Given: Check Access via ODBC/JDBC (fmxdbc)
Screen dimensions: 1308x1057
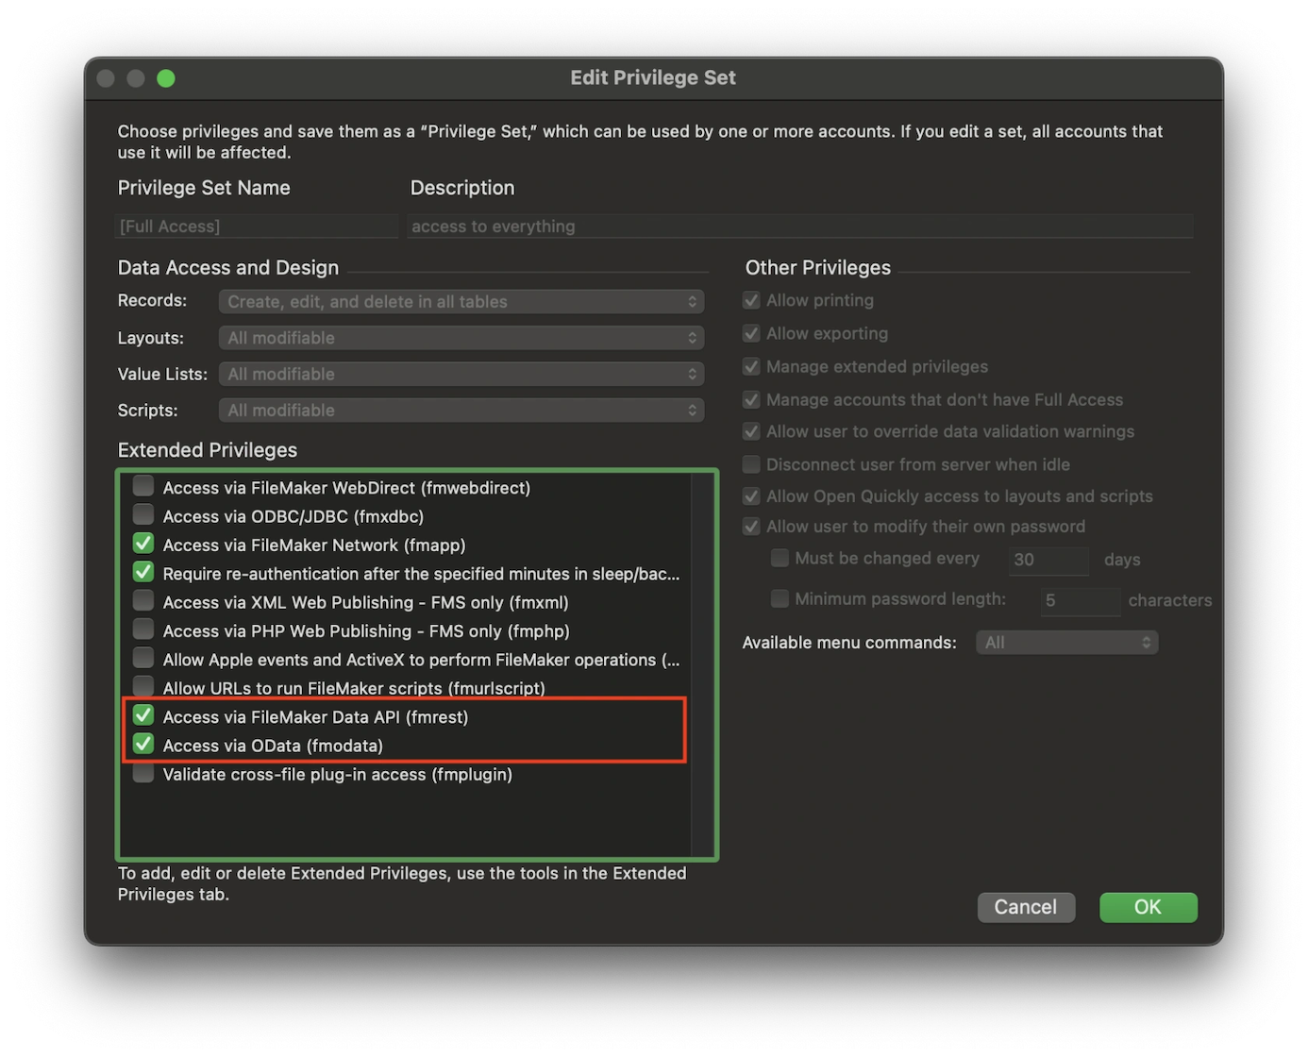Looking at the screenshot, I should coord(143,515).
